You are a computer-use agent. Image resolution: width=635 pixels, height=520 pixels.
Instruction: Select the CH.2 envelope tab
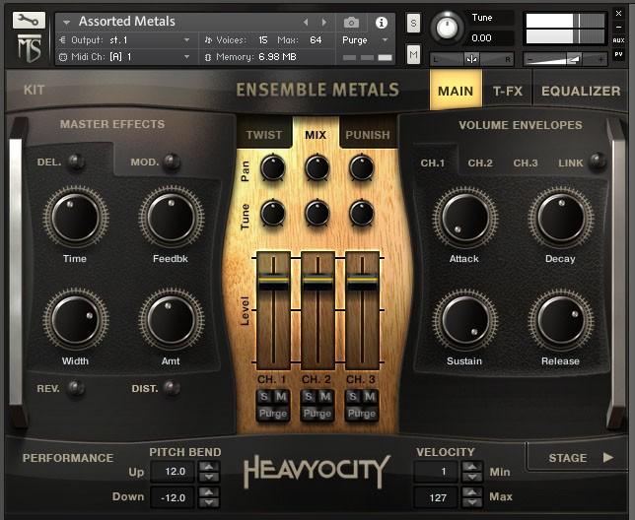pyautogui.click(x=480, y=162)
